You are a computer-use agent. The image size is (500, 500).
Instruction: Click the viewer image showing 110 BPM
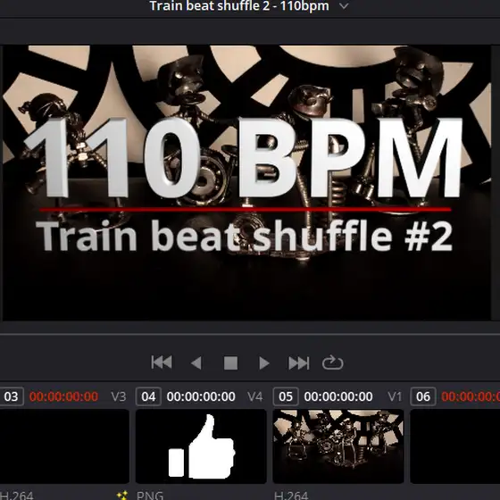(246, 183)
